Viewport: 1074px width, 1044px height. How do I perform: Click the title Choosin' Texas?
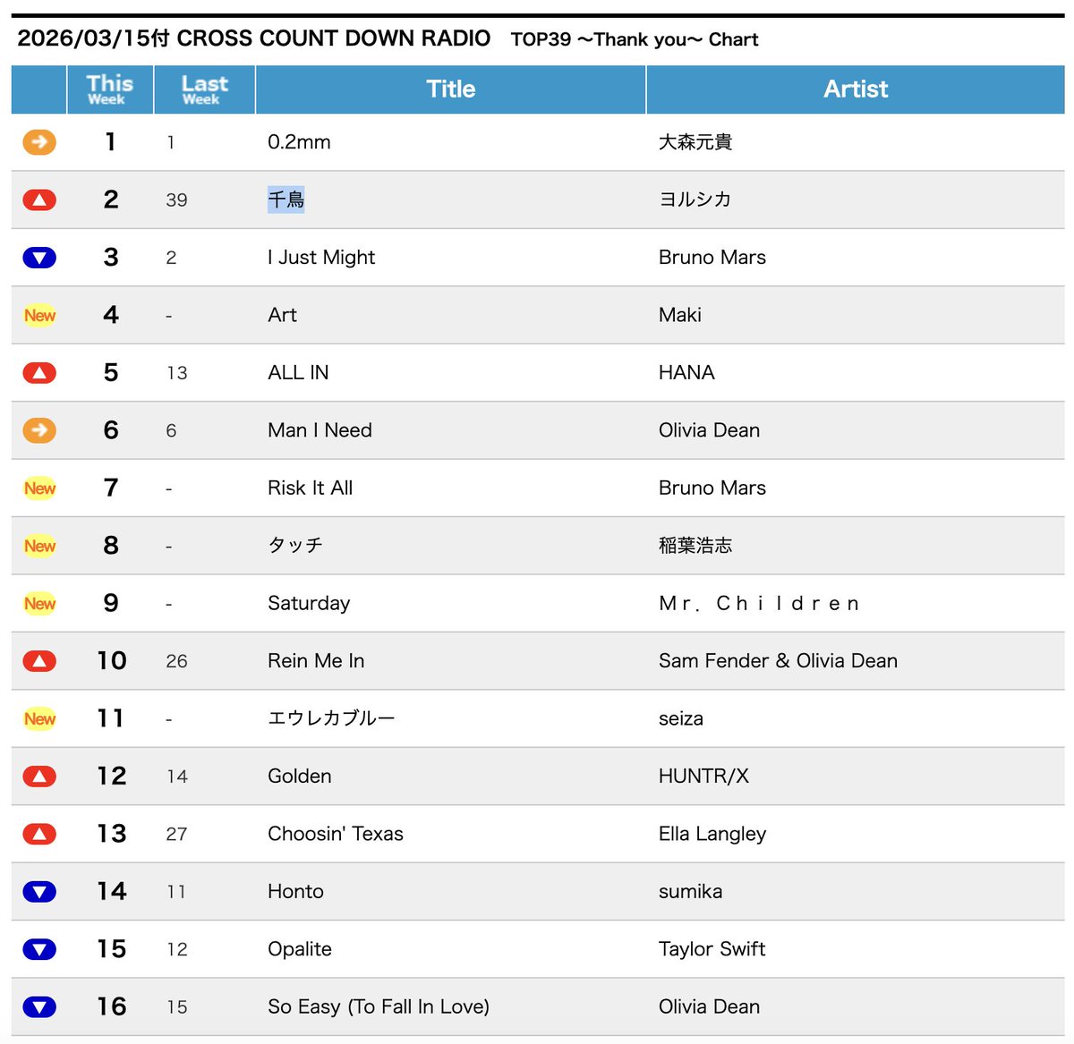pyautogui.click(x=336, y=834)
